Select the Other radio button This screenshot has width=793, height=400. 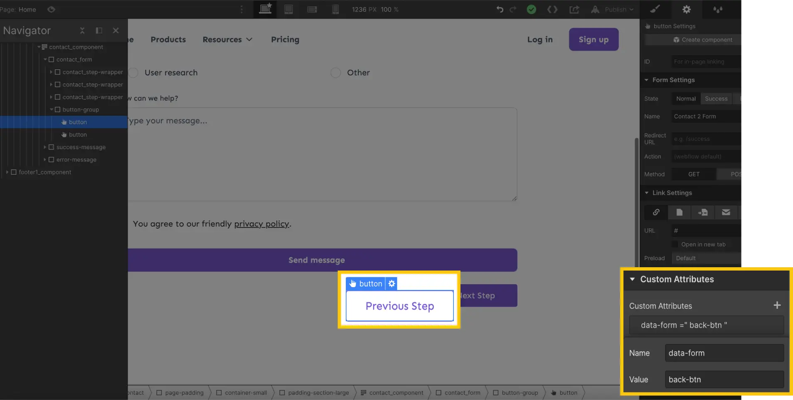tap(335, 72)
